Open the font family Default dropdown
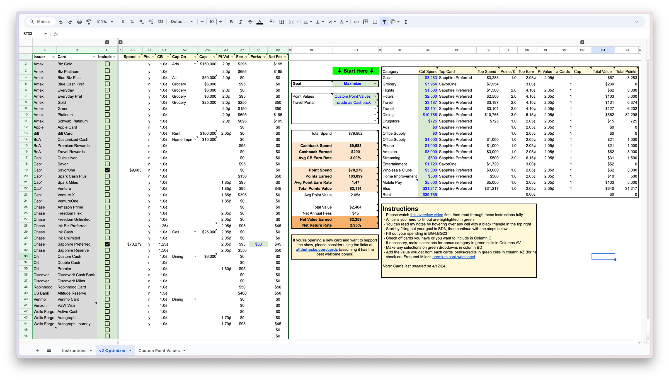The width and height of the screenshot is (669, 380). click(182, 22)
